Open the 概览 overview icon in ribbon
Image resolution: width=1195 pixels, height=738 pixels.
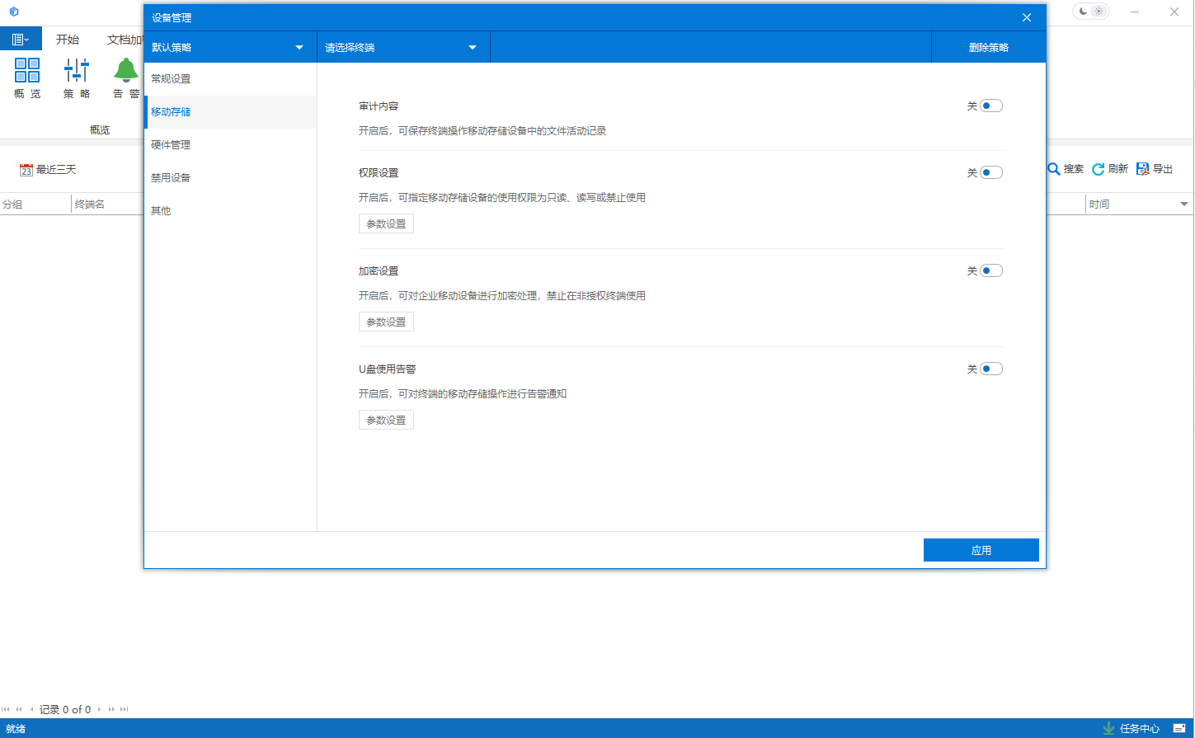pos(27,71)
